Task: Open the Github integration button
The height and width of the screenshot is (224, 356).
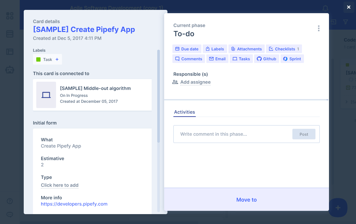Action: click(266, 59)
